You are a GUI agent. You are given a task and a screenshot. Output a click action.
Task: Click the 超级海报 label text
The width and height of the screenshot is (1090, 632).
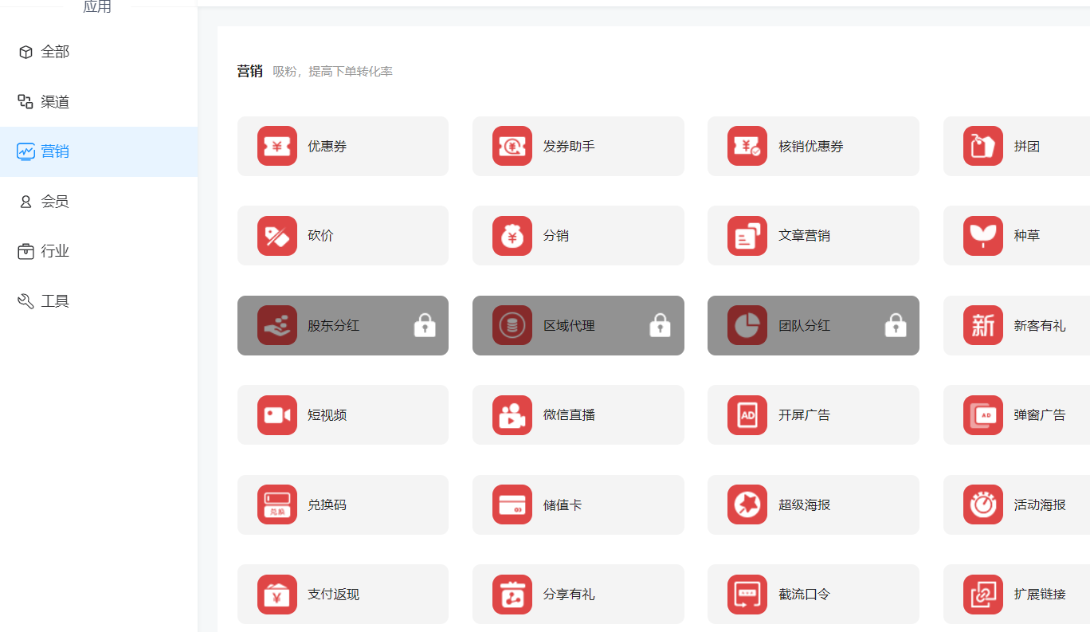(x=804, y=505)
